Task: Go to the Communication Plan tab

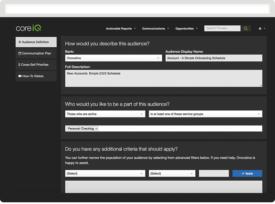Action: (36, 53)
